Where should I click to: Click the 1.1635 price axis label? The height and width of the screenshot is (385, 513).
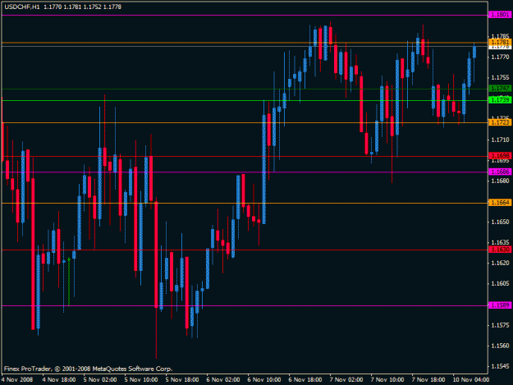click(x=500, y=242)
